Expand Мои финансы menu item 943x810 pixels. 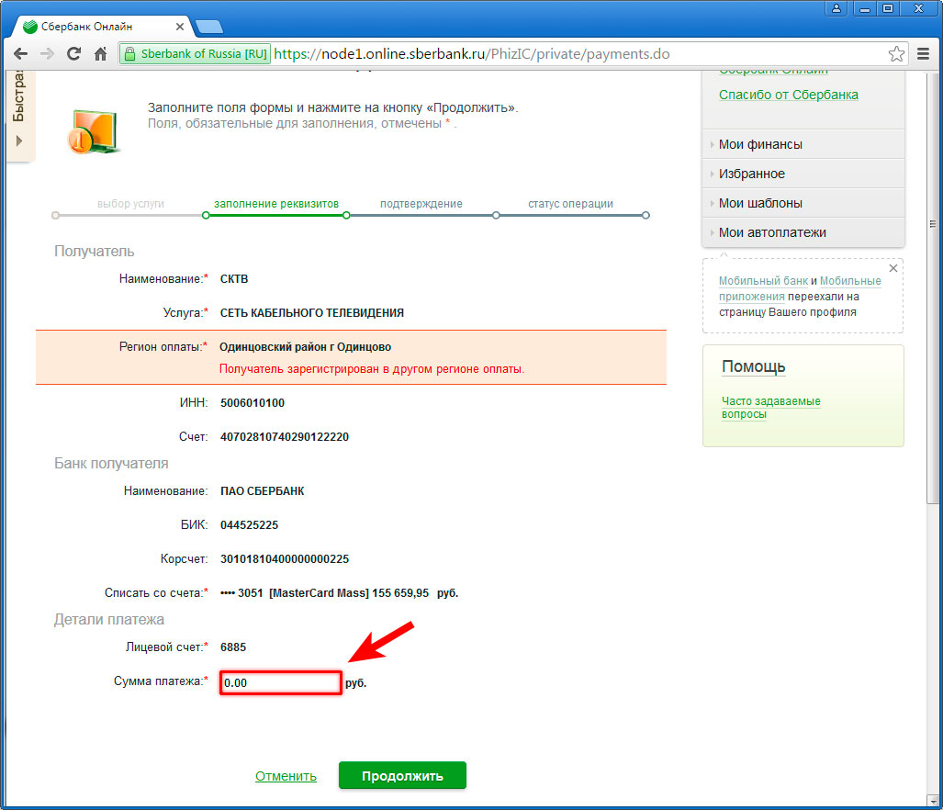(x=803, y=144)
